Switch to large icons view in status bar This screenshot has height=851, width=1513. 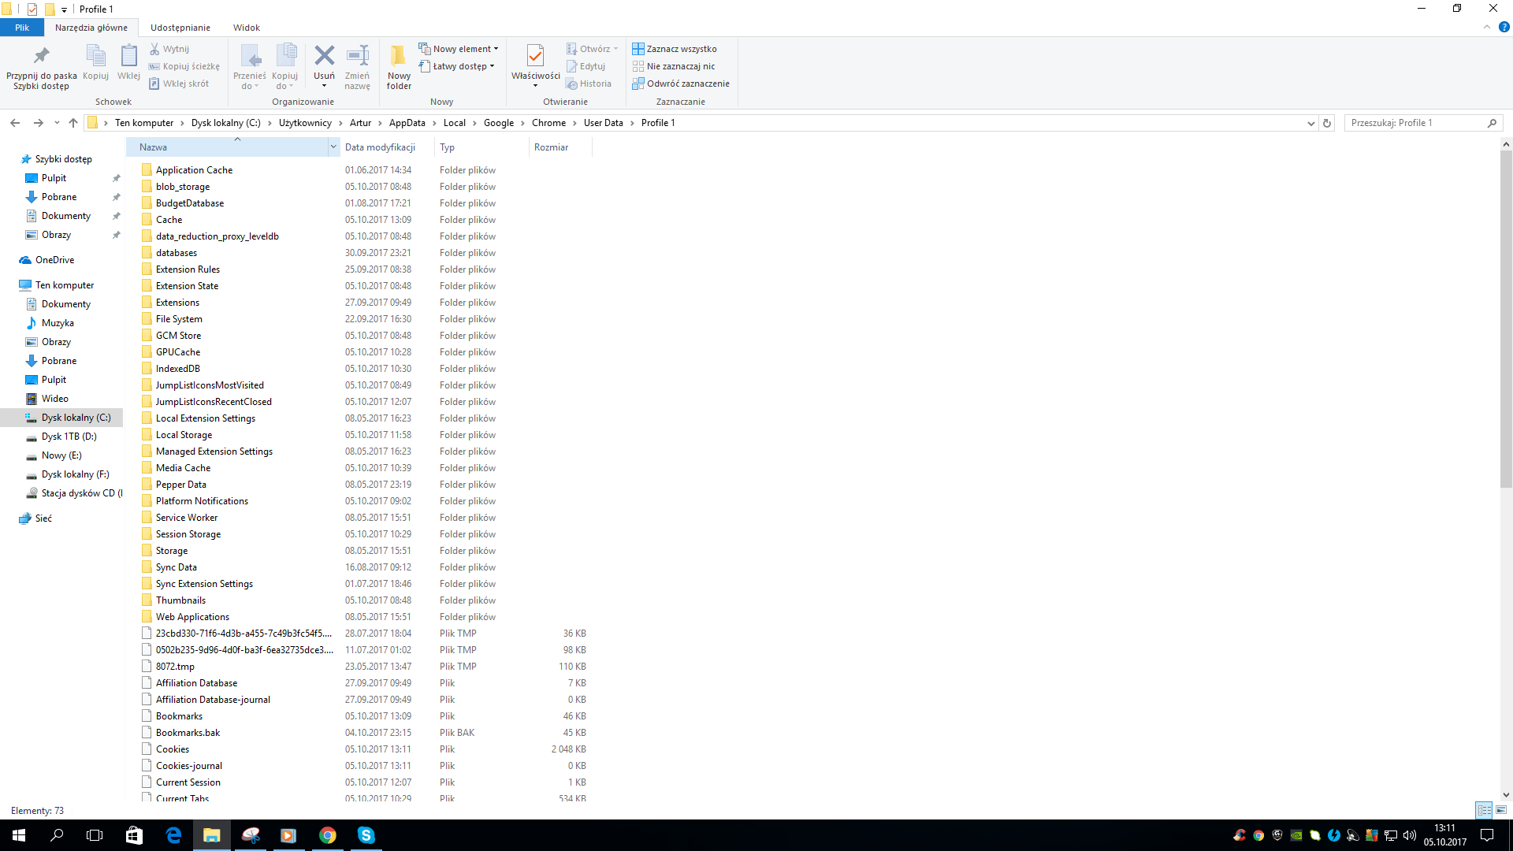point(1501,810)
